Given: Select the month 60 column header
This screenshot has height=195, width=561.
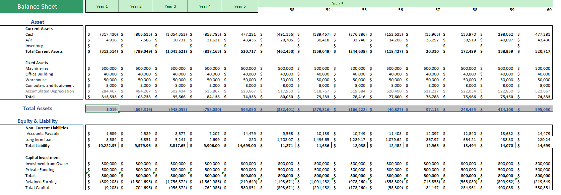Looking at the screenshot, I should click(x=549, y=10).
